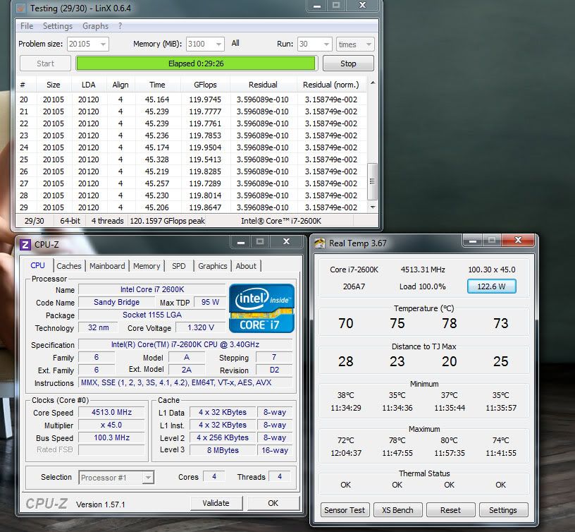This screenshot has width=575, height=532.
Task: Click the 4513.31 MHz reading in Real Temp
Action: (423, 270)
